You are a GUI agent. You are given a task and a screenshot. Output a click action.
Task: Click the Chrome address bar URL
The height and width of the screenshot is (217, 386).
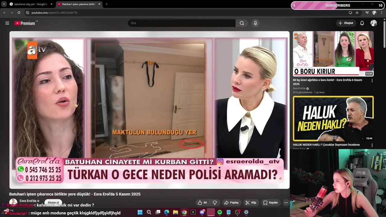tap(54, 13)
